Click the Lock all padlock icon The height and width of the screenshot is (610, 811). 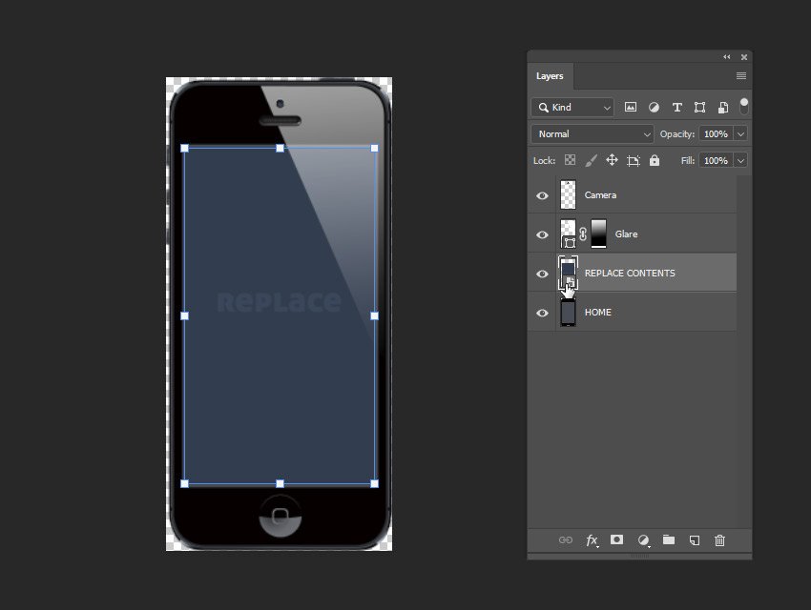655,161
